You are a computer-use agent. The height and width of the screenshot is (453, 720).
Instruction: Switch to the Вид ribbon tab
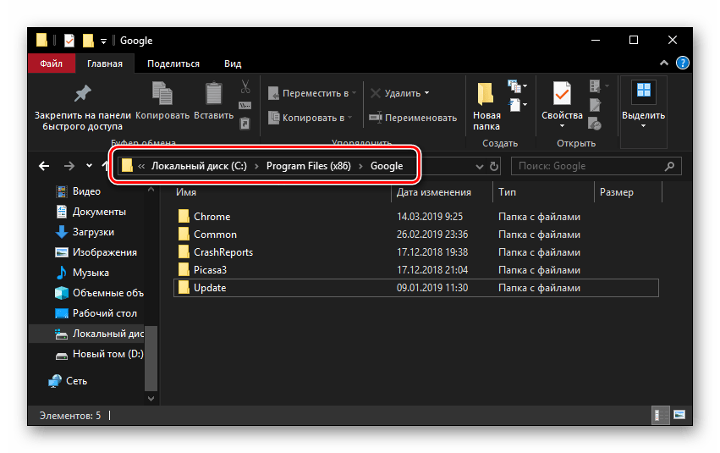pos(232,64)
